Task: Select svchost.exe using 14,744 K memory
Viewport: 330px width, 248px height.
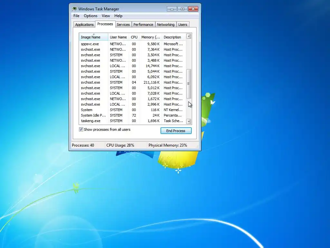Action: (132, 66)
